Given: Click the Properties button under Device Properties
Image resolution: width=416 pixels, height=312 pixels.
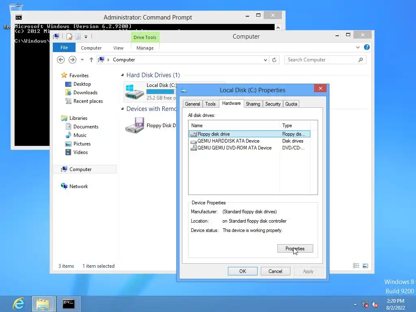Looking at the screenshot, I should (x=295, y=249).
